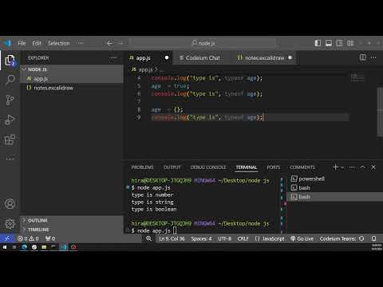Create a new terminal with plus icon
383x287 pixels.
pyautogui.click(x=335, y=167)
